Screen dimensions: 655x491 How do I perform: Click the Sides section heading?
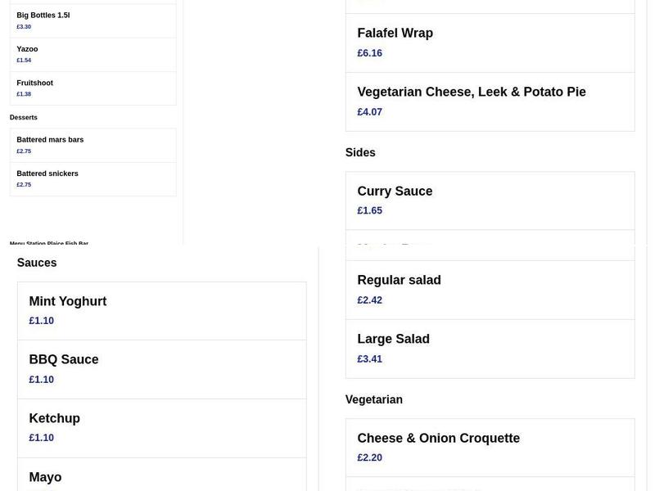click(x=359, y=152)
